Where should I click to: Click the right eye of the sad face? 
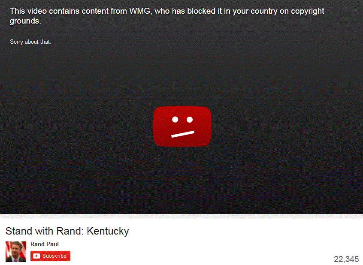(190, 120)
